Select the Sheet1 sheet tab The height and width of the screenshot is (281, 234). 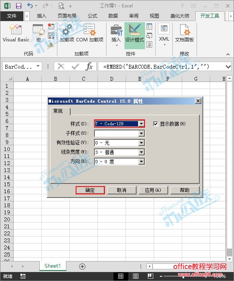53,266
